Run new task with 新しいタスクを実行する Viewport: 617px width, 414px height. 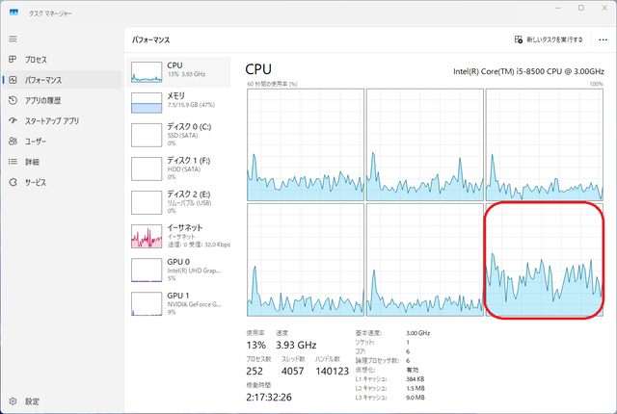click(549, 39)
